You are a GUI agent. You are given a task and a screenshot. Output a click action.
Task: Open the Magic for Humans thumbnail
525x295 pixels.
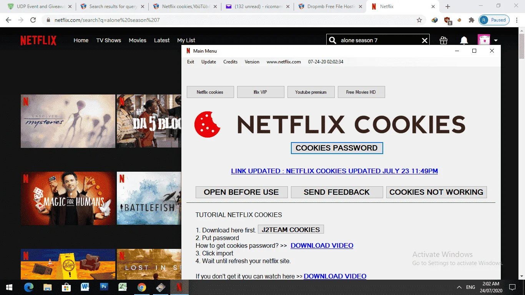coord(68,198)
